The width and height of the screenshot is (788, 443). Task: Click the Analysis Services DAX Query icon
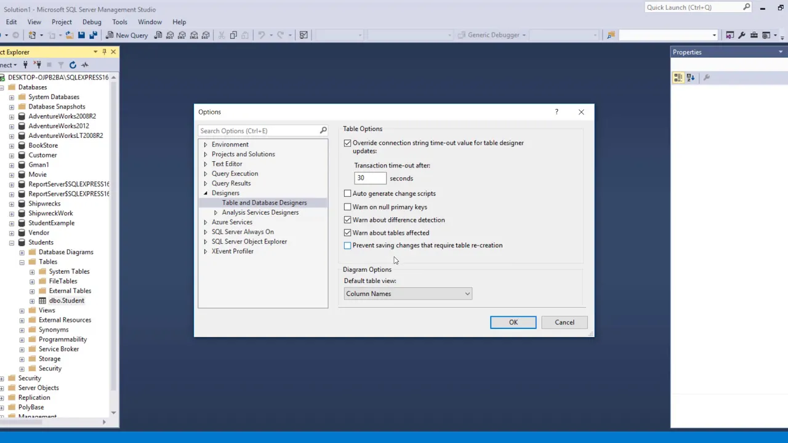click(x=206, y=35)
